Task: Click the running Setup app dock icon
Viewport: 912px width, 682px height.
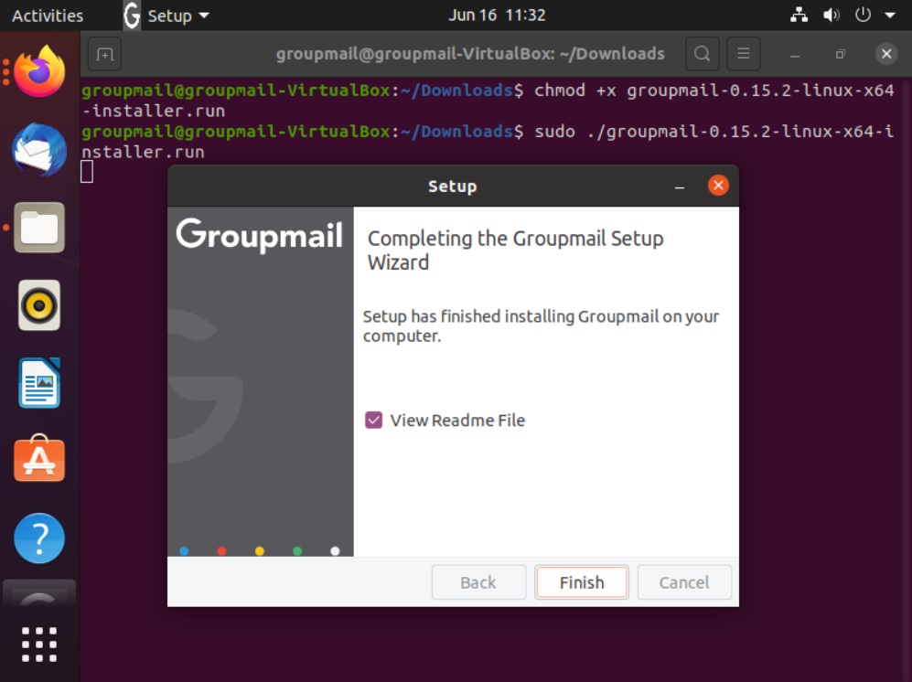Action: 39,593
